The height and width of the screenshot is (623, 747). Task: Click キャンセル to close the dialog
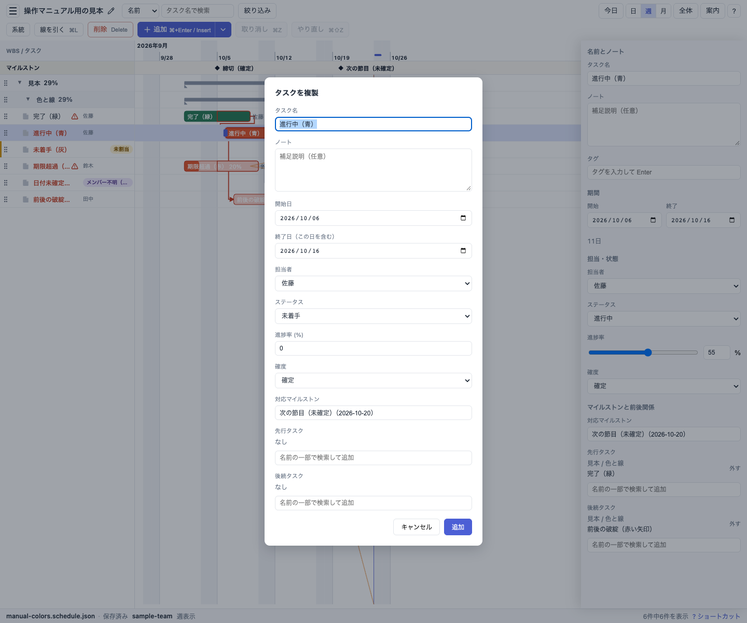pos(417,527)
